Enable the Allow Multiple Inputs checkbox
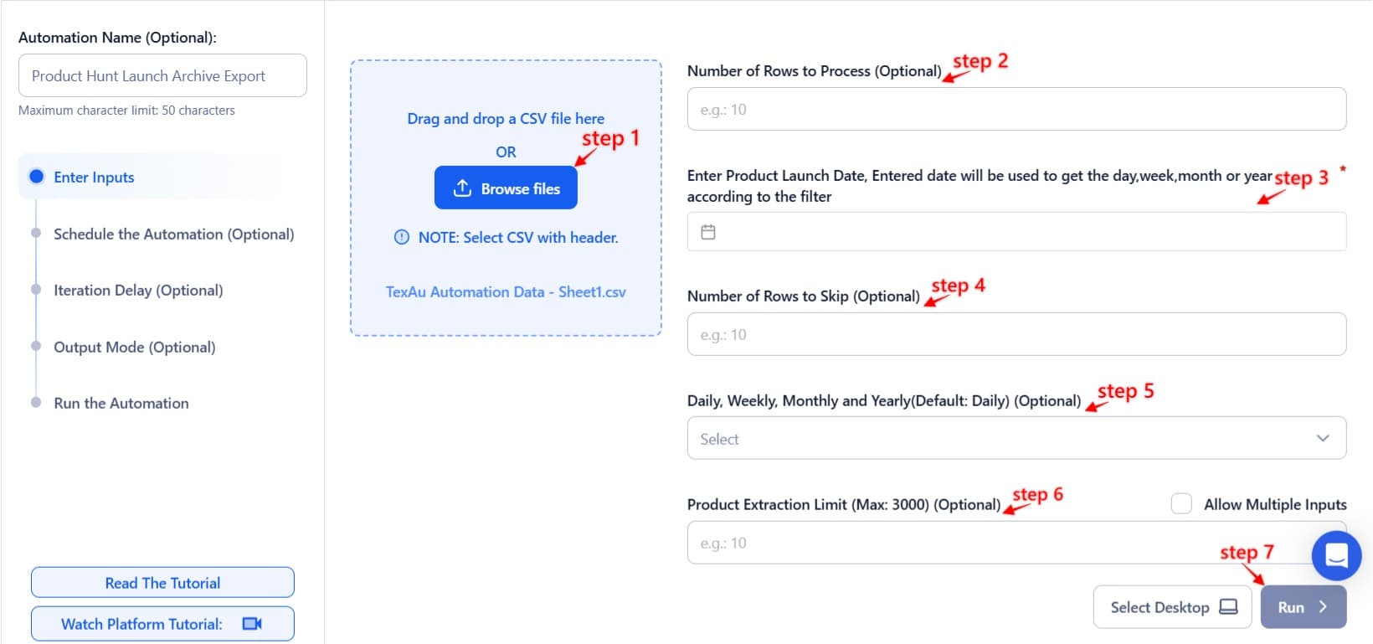This screenshot has height=644, width=1373. click(x=1181, y=502)
